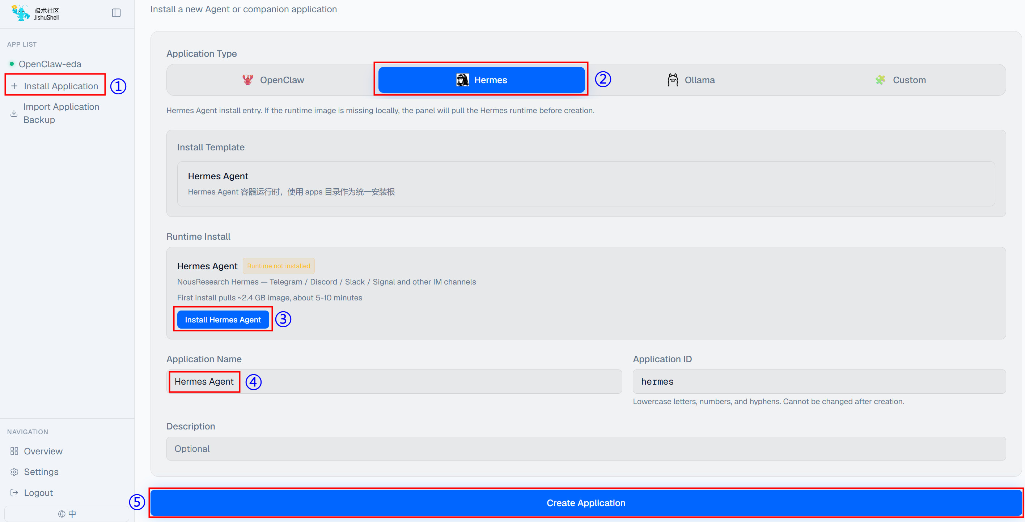Click the OpenClaw lobster icon

point(248,80)
